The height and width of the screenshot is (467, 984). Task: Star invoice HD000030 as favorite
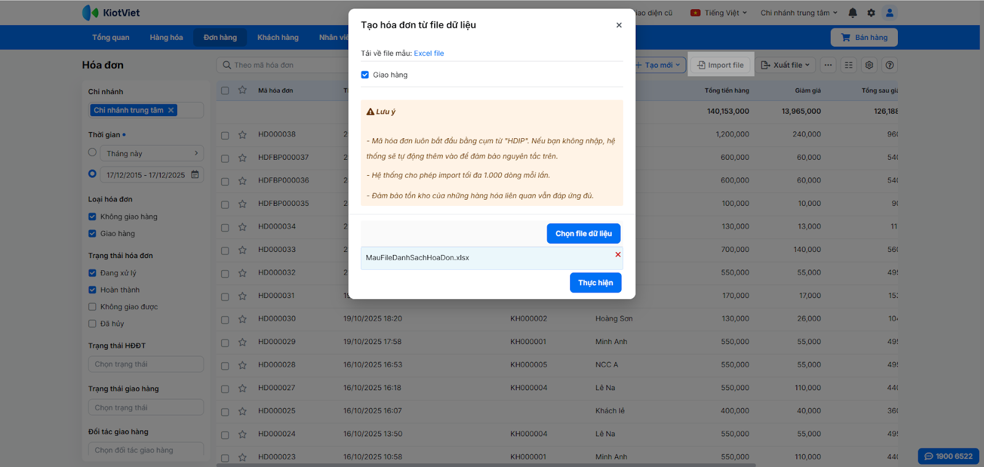(x=242, y=319)
